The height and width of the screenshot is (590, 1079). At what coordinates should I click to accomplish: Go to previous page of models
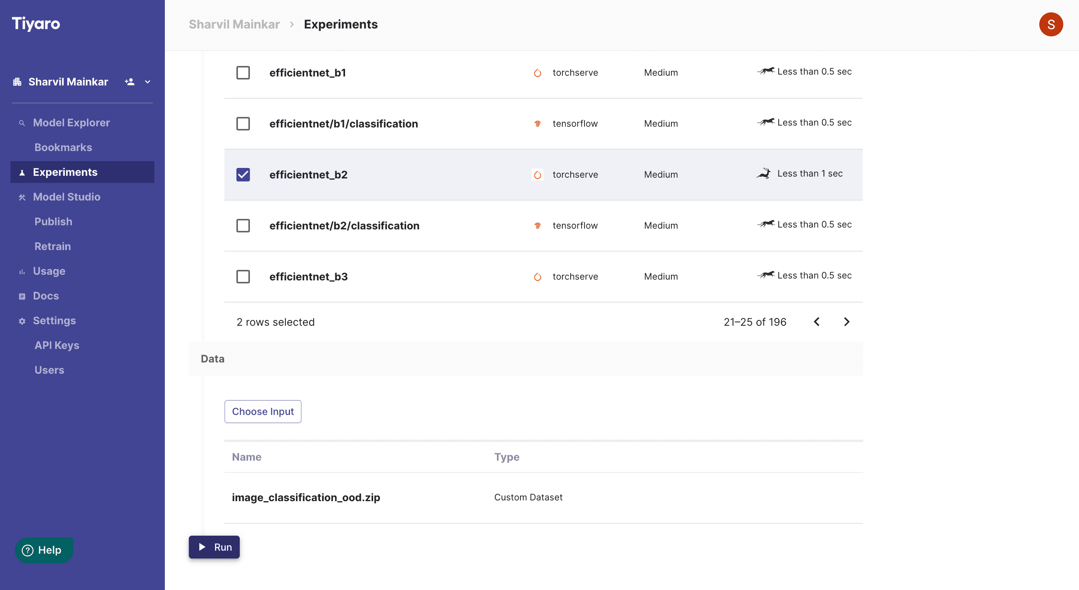coord(816,322)
